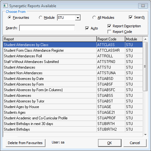The width and height of the screenshot is (151, 151).
Task: Open the Module STU dropdown arrow
Action: (x=78, y=18)
